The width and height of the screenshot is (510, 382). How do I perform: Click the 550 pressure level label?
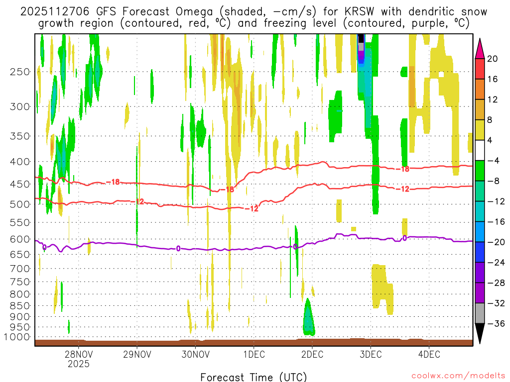(20, 222)
